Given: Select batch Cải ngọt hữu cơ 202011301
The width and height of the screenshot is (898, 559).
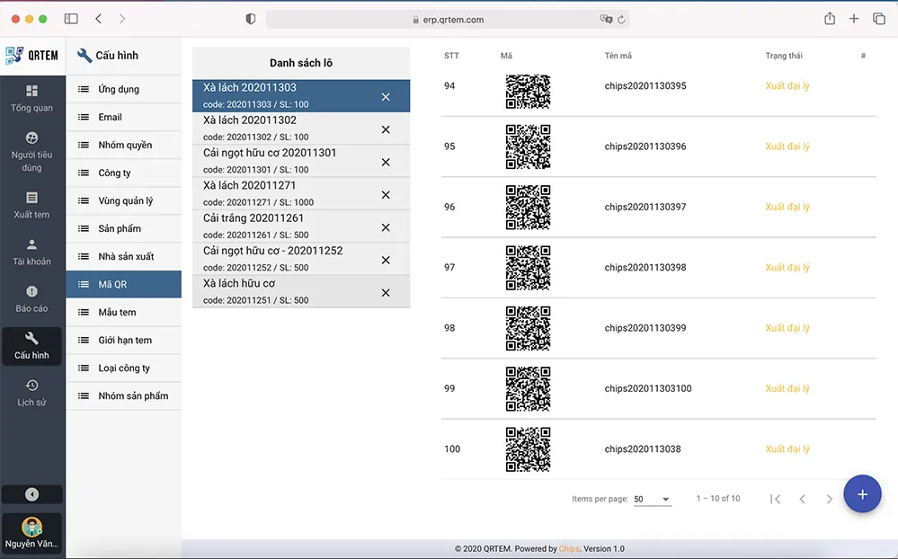Looking at the screenshot, I should coord(301,161).
